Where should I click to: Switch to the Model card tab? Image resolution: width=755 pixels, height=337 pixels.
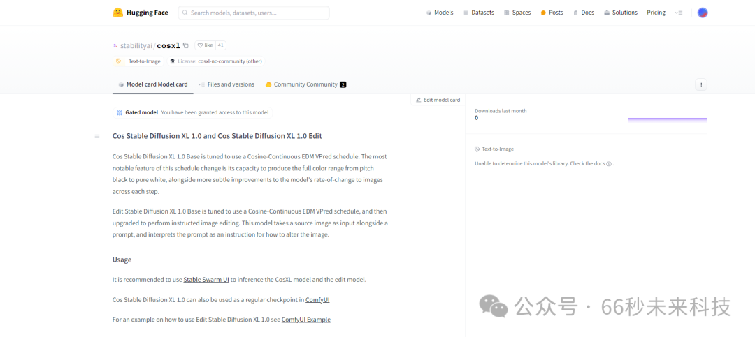coord(153,84)
